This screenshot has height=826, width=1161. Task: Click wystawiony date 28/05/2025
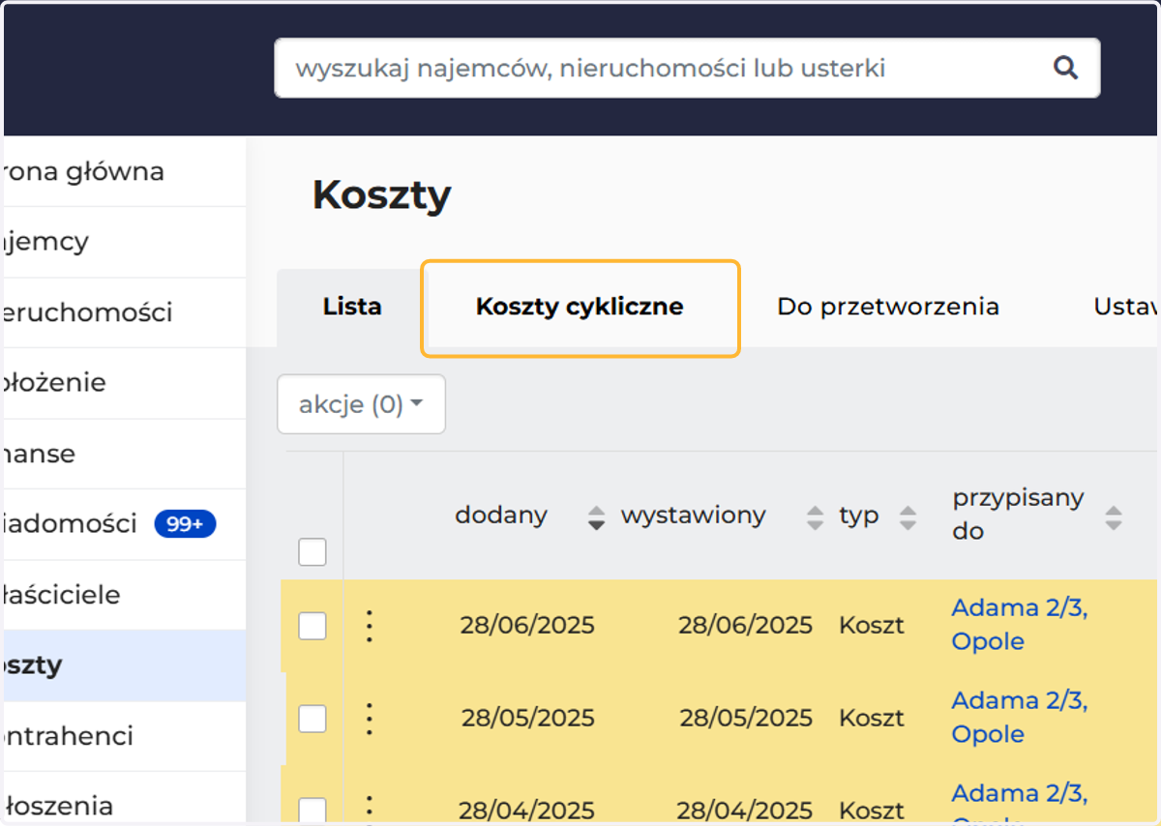[x=745, y=718]
